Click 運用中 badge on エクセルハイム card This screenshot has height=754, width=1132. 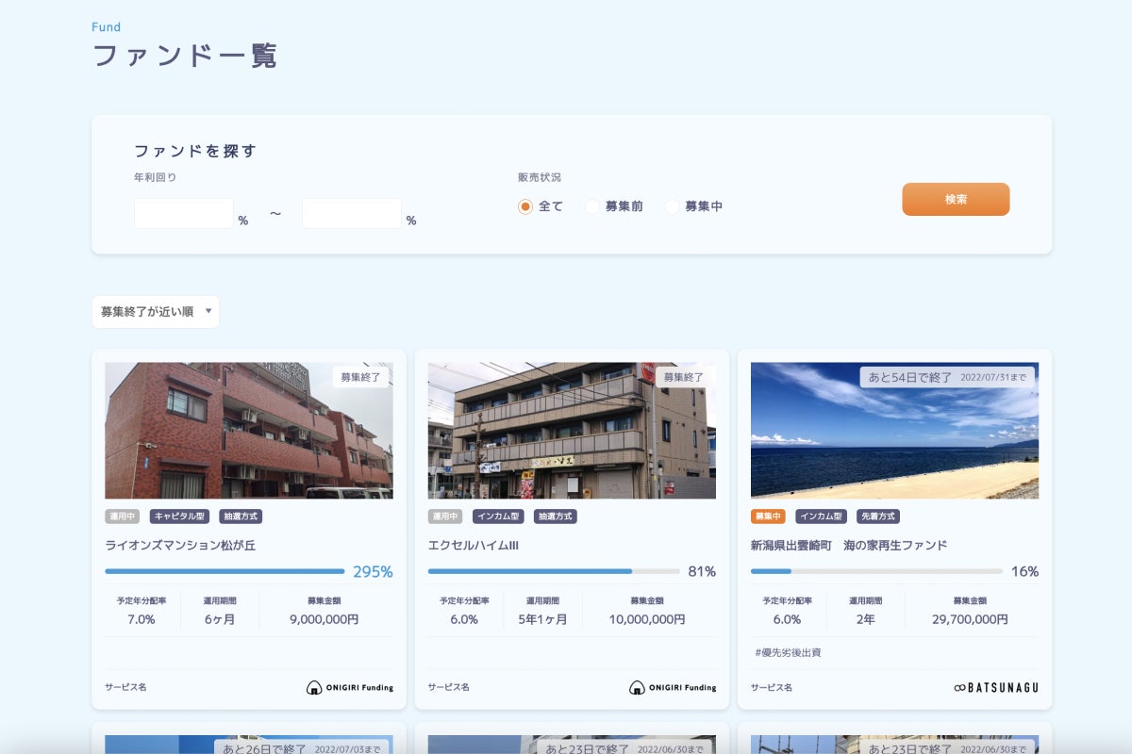tap(445, 516)
